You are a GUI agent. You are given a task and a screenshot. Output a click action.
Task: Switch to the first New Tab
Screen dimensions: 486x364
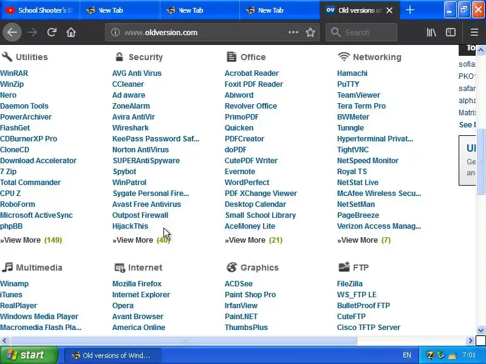point(120,10)
